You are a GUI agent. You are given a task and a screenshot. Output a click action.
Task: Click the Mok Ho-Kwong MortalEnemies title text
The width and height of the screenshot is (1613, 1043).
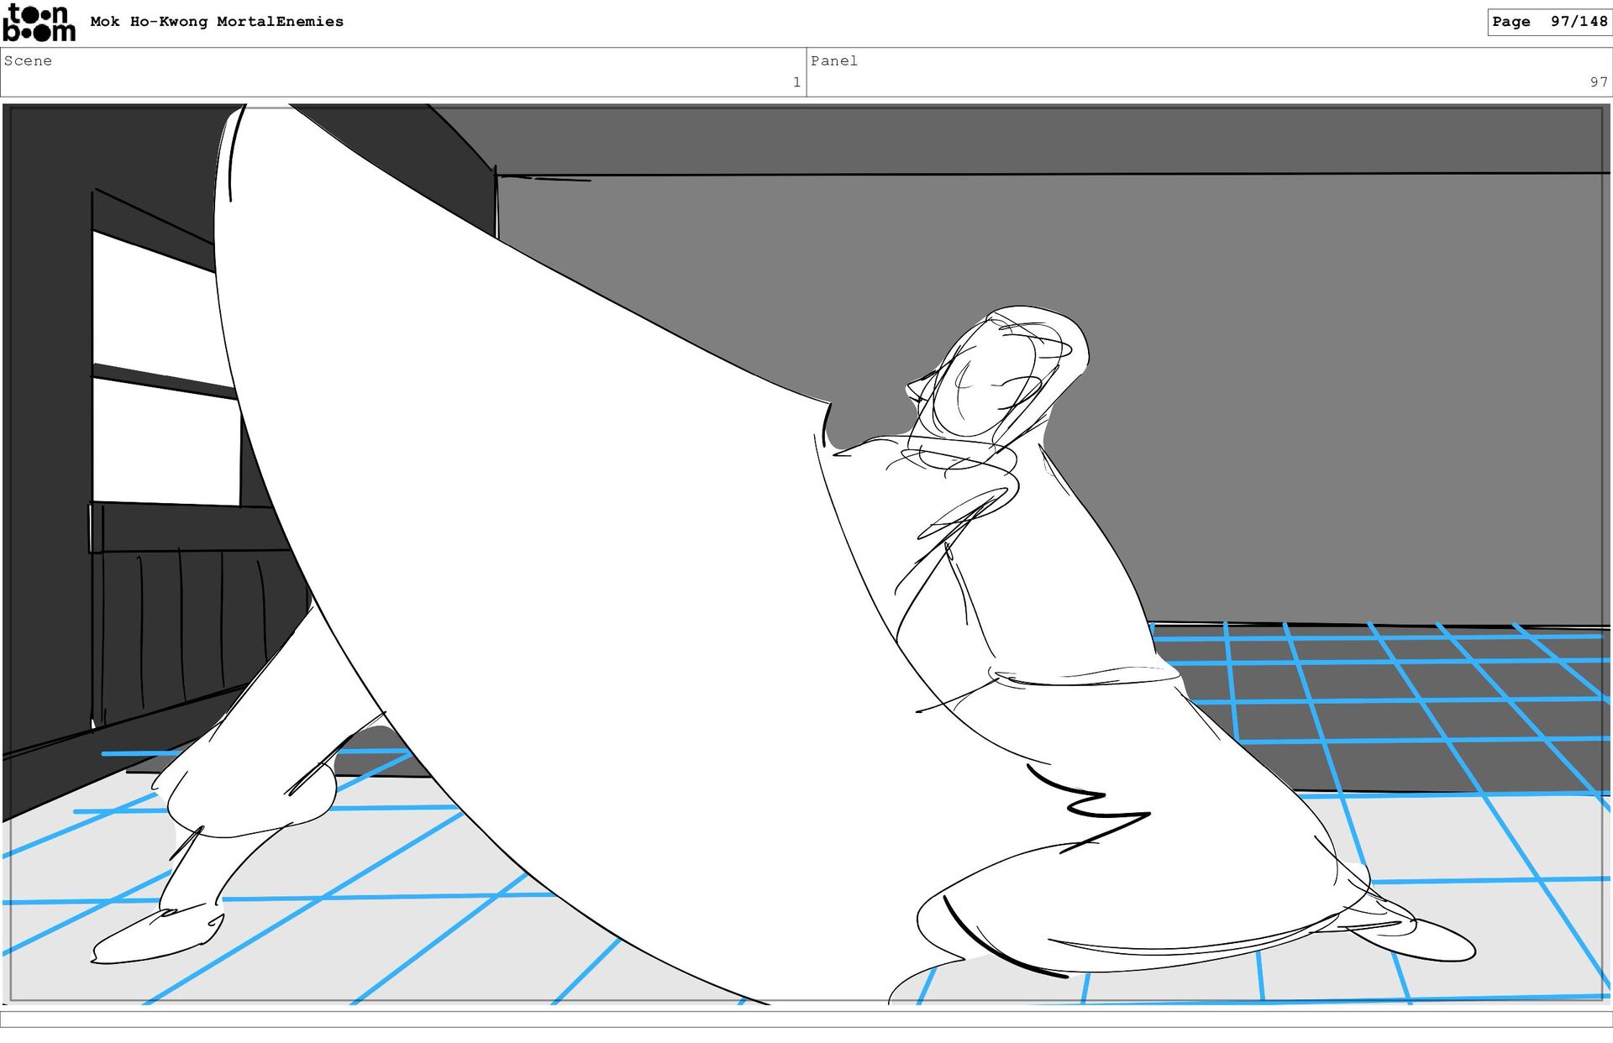tap(217, 22)
